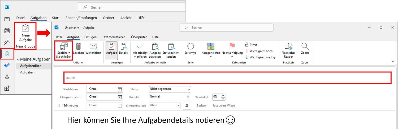Screen dimensions: 398x130
Task: Open Senden/Empfangen tab
Action: (x=81, y=18)
